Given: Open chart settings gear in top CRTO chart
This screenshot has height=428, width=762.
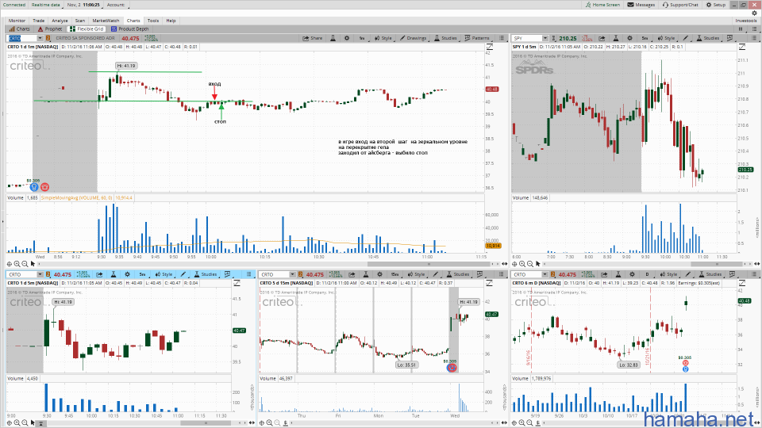Looking at the screenshot, I should (347, 38).
